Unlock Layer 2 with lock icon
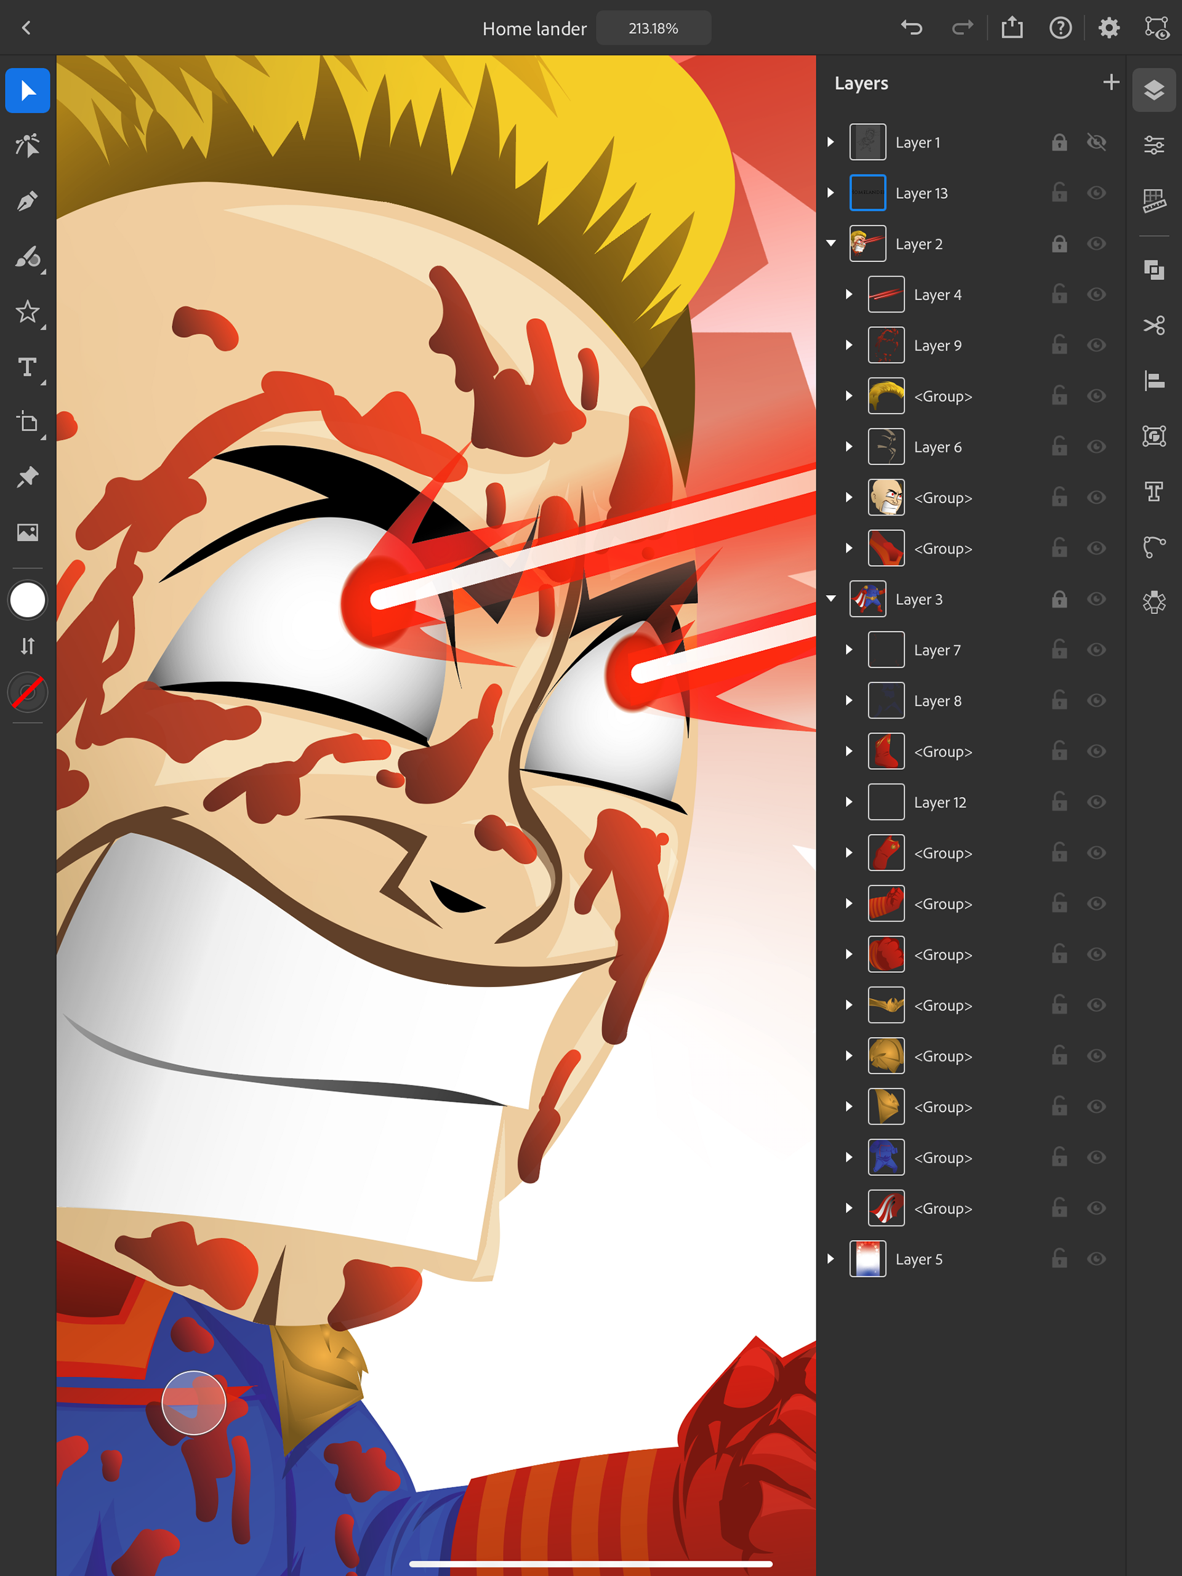The width and height of the screenshot is (1182, 1576). (1059, 244)
